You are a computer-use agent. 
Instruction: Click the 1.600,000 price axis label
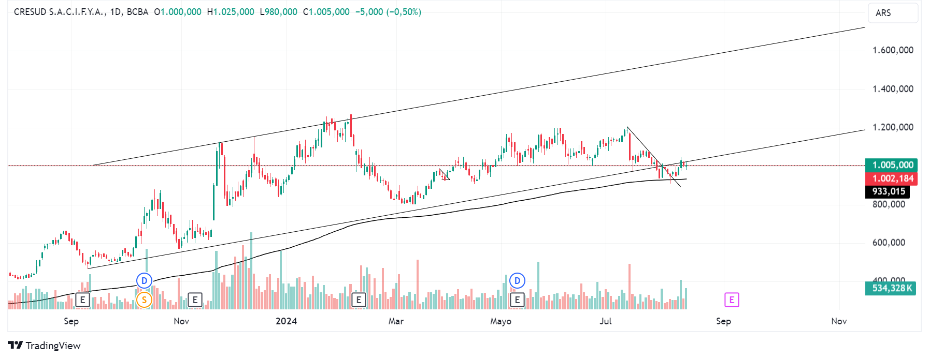(x=893, y=50)
